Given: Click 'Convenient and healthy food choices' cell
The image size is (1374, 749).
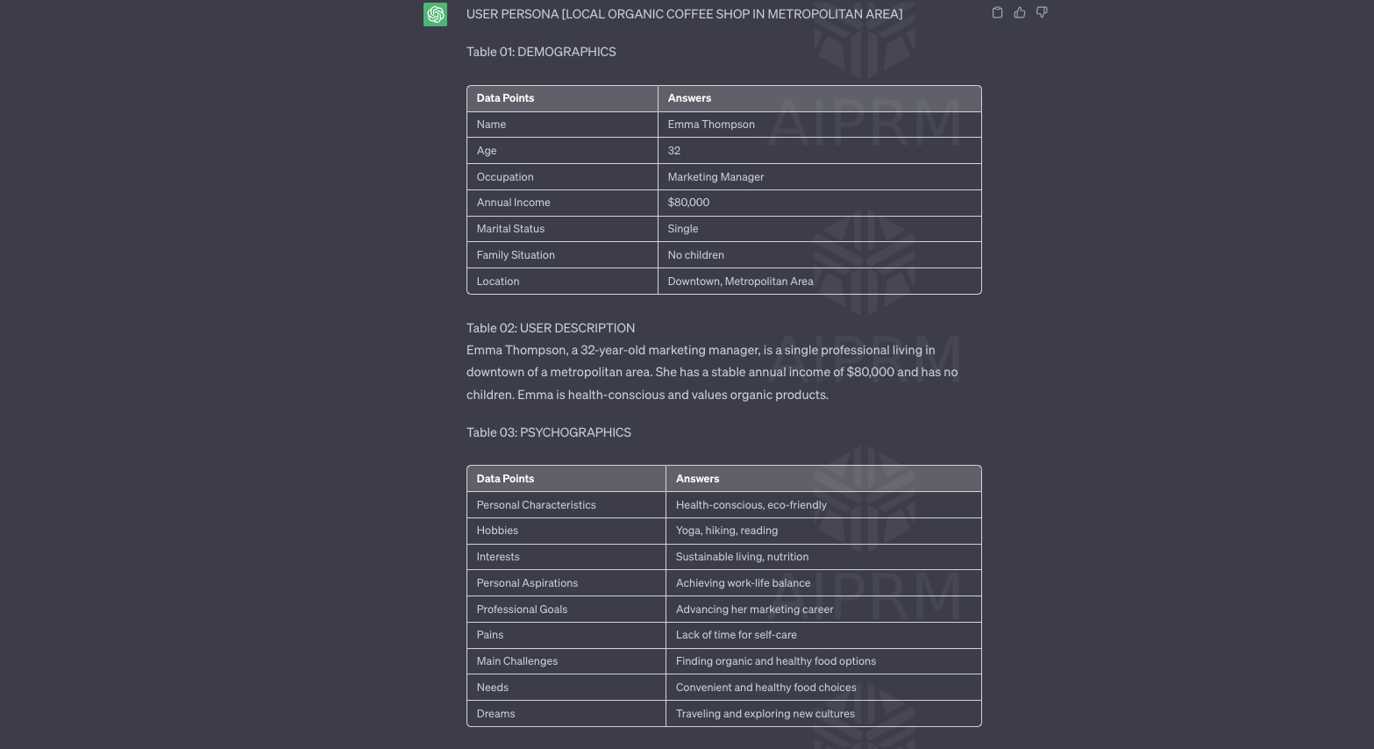Looking at the screenshot, I should (823, 688).
